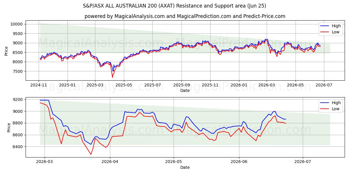This screenshot has height=174, width=349.
Task: Click the bottom chart y-axis value 8800
Action: (17, 123)
